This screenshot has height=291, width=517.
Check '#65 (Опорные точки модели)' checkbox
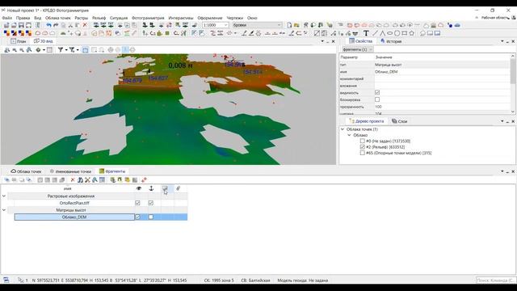pos(363,153)
